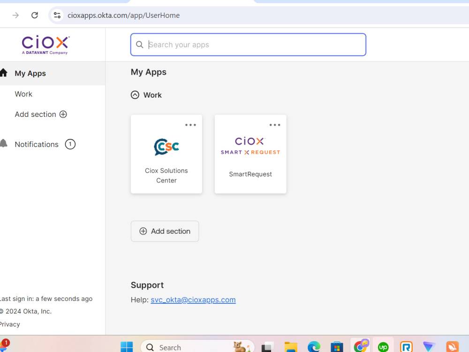Image resolution: width=469 pixels, height=352 pixels.
Task: Launch Microsoft Edge from taskbar
Action: coord(314,347)
